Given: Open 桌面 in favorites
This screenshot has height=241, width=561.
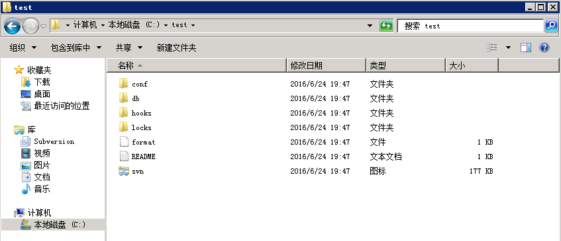Looking at the screenshot, I should point(42,94).
